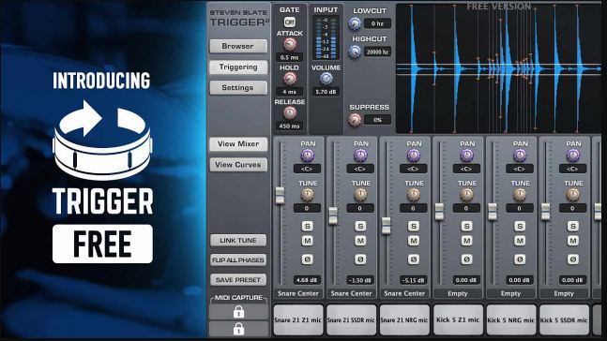Image resolution: width=607 pixels, height=341 pixels.
Task: Open the Browser tab
Action: (238, 46)
